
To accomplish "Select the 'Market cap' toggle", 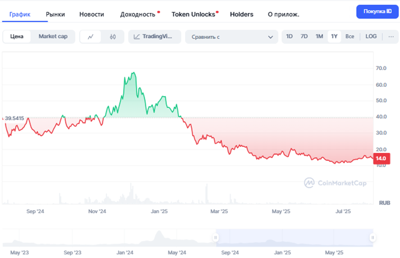I will pyautogui.click(x=53, y=36).
